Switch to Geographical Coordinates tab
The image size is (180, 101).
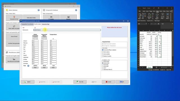27,24
